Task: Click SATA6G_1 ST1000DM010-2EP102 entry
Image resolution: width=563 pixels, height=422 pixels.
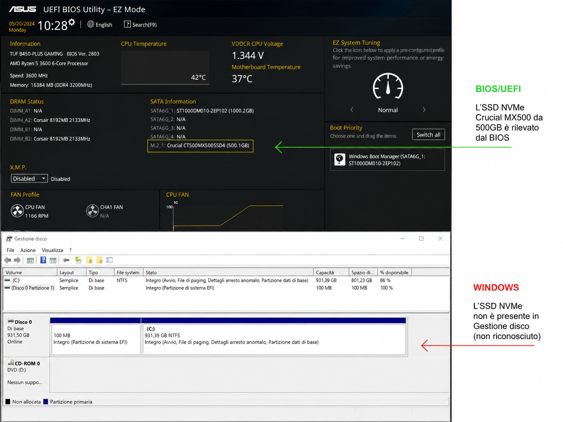Action: [202, 111]
